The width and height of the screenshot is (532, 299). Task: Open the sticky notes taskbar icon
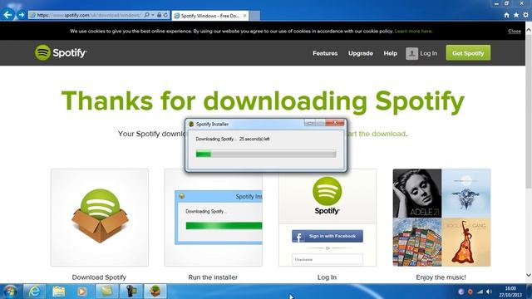tap(107, 292)
